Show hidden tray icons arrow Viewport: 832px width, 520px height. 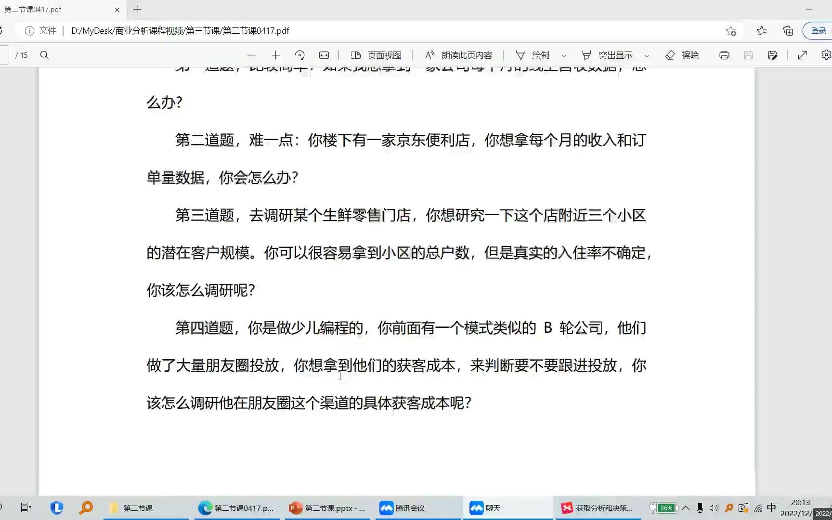[x=686, y=508]
